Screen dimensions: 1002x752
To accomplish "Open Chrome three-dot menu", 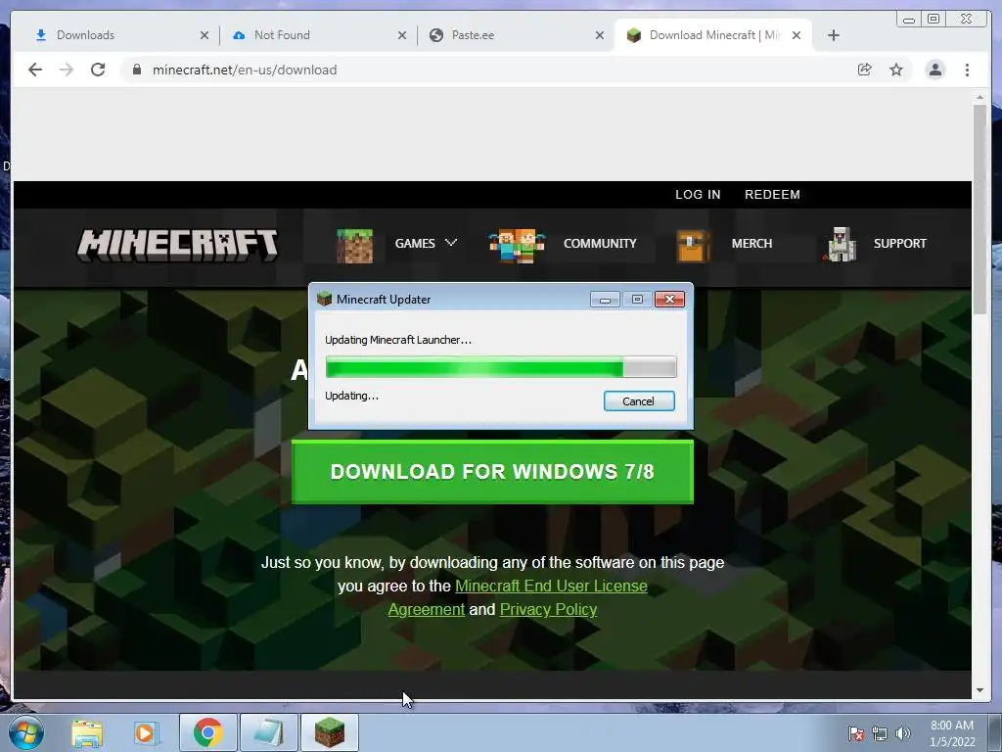I will 967,70.
